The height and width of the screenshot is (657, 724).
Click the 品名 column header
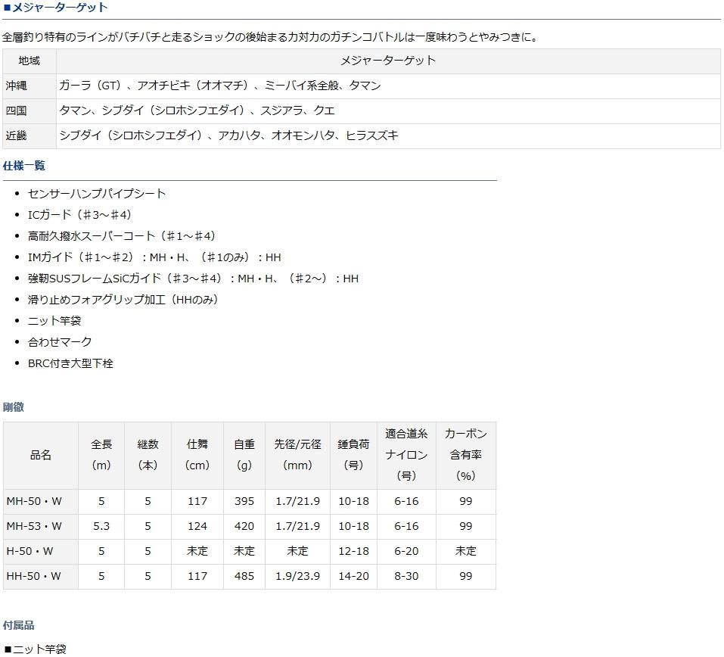click(x=41, y=455)
